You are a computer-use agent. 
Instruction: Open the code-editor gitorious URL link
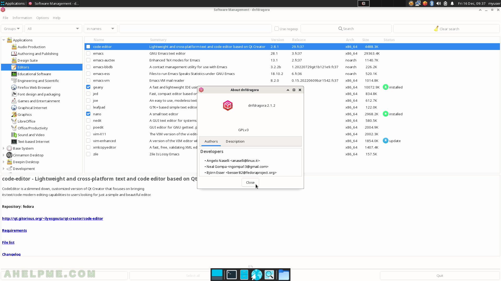(x=52, y=219)
